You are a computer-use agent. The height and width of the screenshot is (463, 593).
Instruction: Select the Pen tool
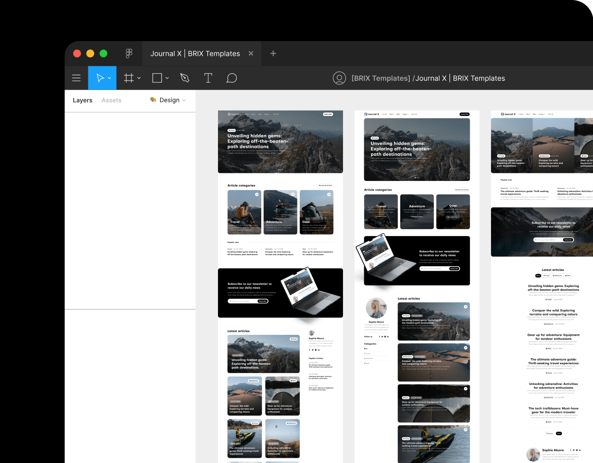[x=185, y=78]
